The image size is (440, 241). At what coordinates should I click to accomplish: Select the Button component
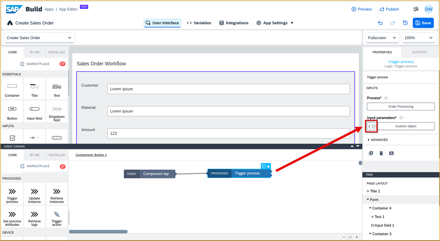pyautogui.click(x=12, y=111)
